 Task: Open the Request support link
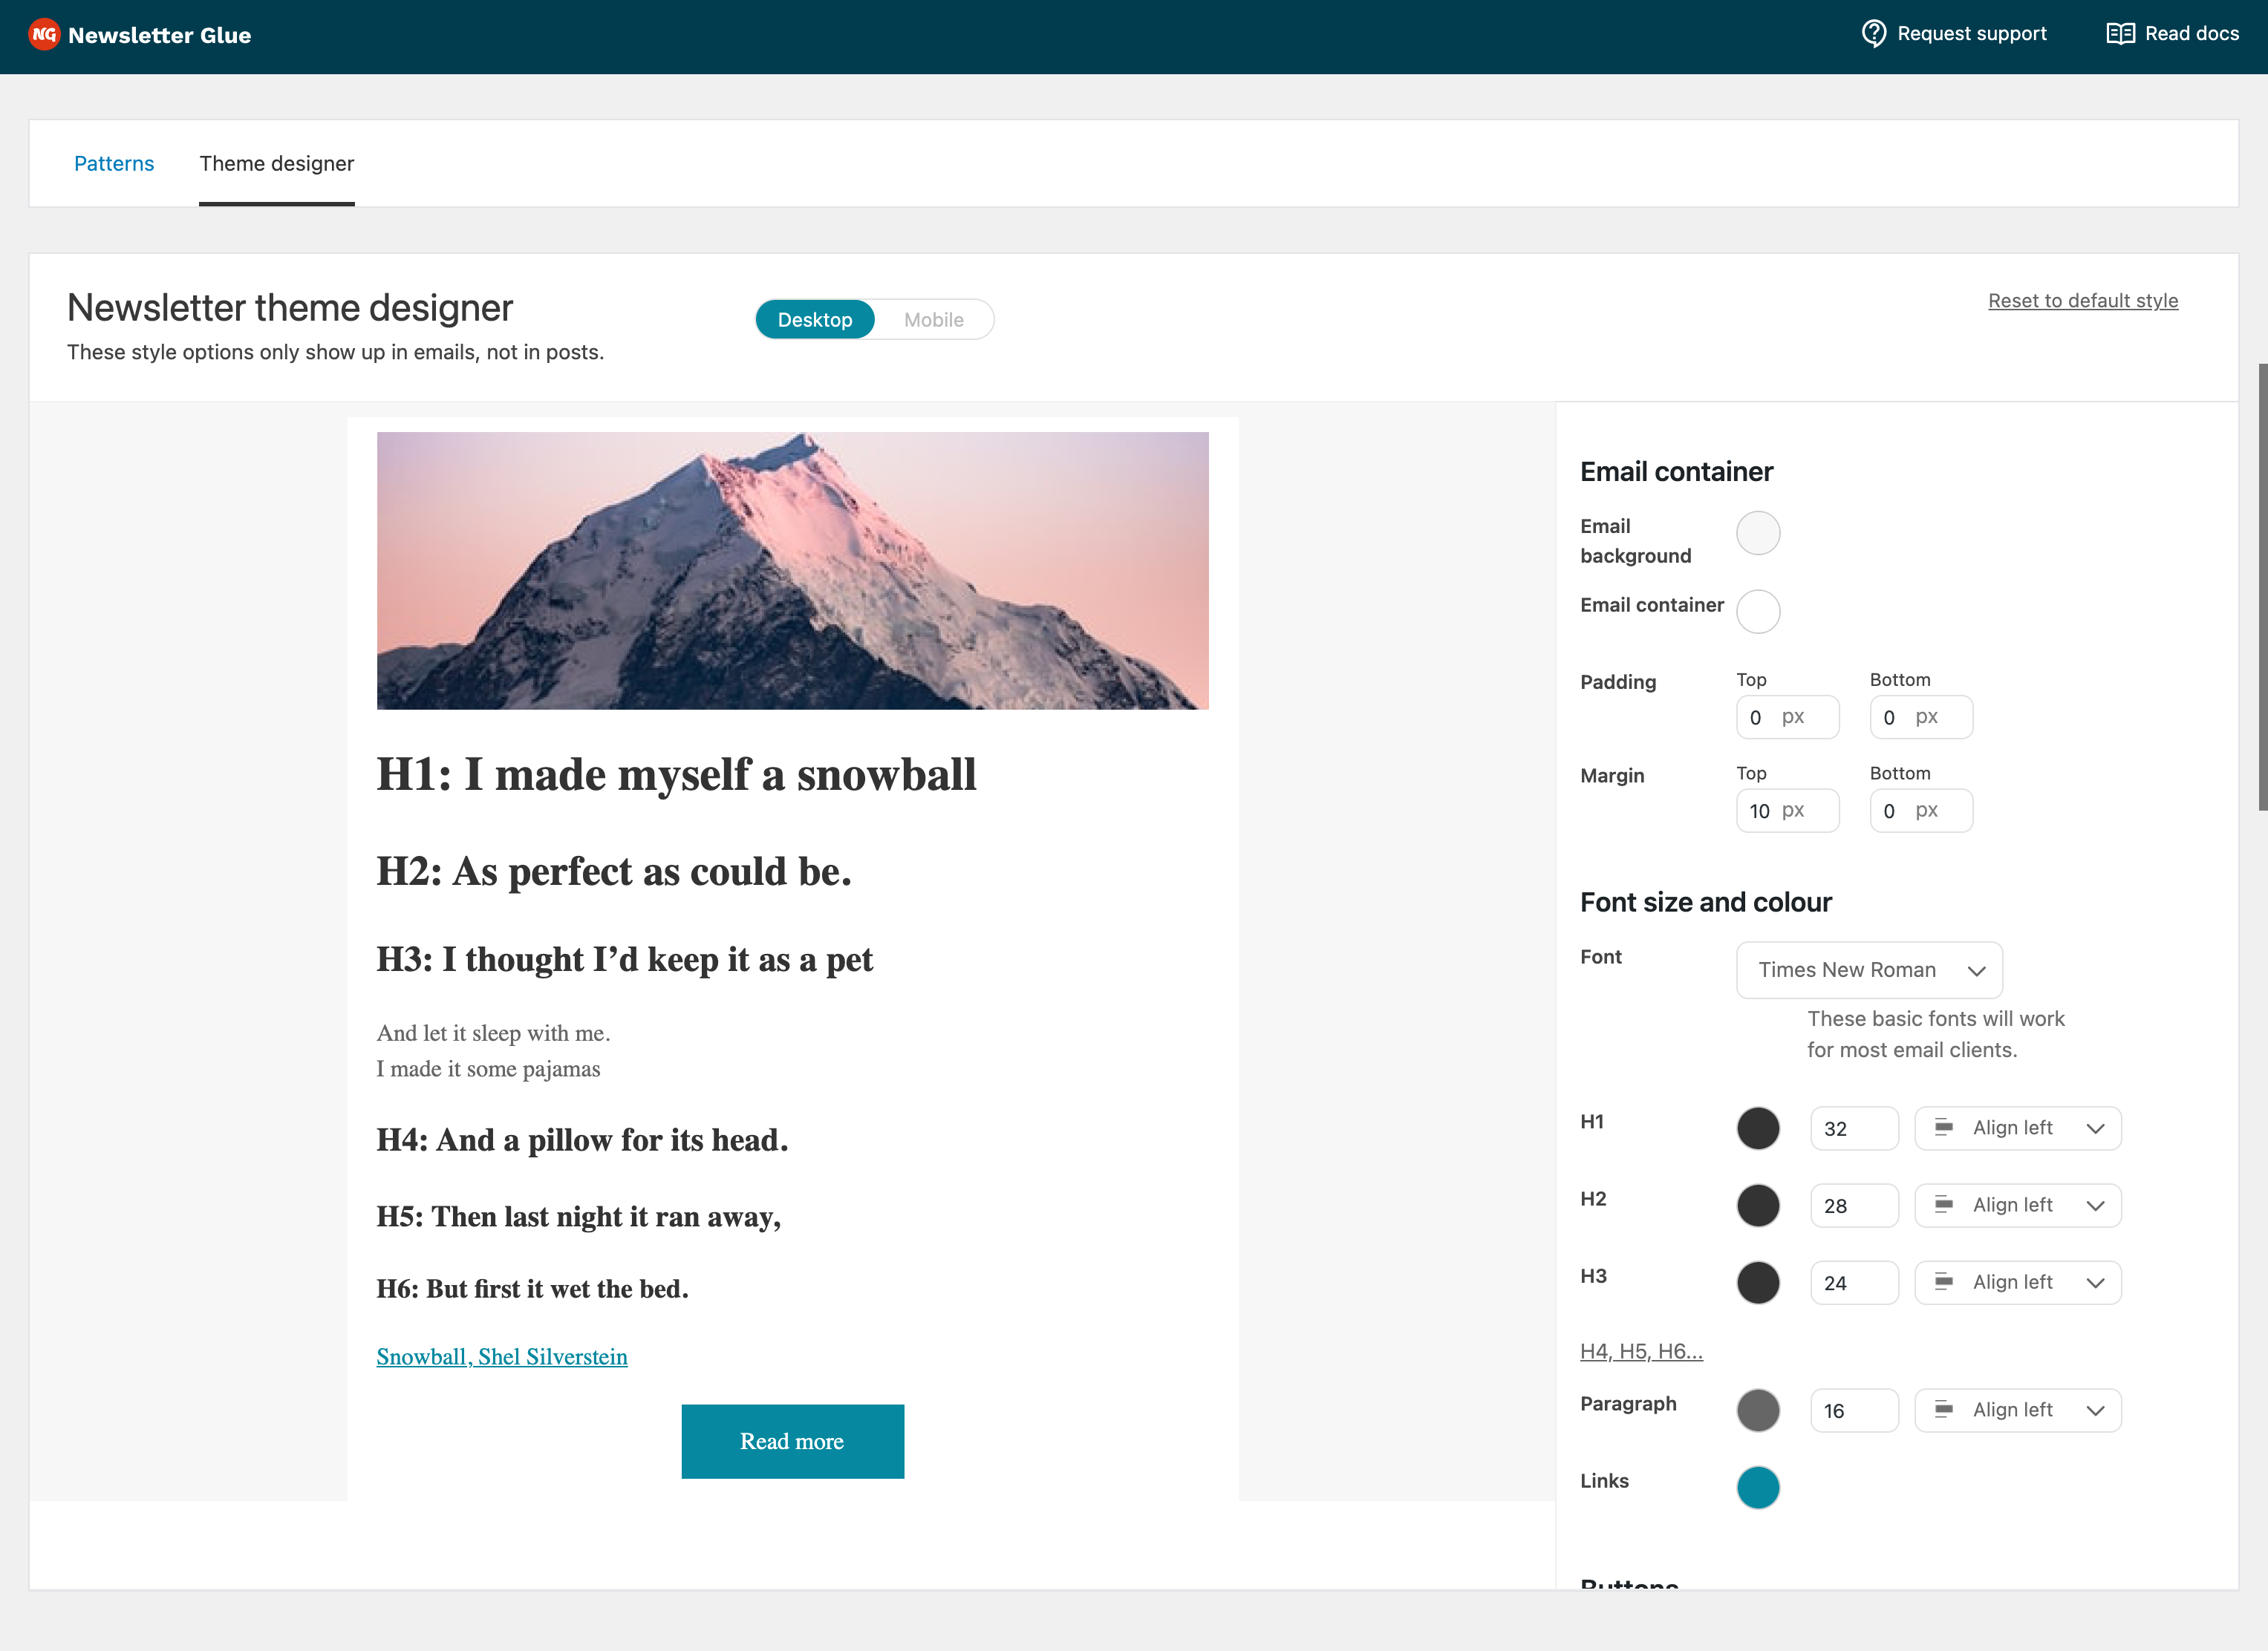click(x=1954, y=34)
